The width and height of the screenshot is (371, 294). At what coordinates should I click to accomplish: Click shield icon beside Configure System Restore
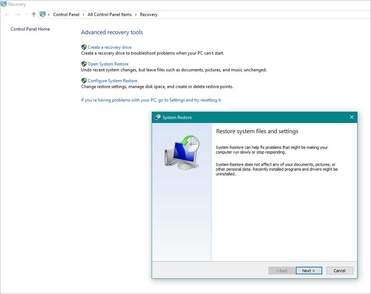click(84, 81)
